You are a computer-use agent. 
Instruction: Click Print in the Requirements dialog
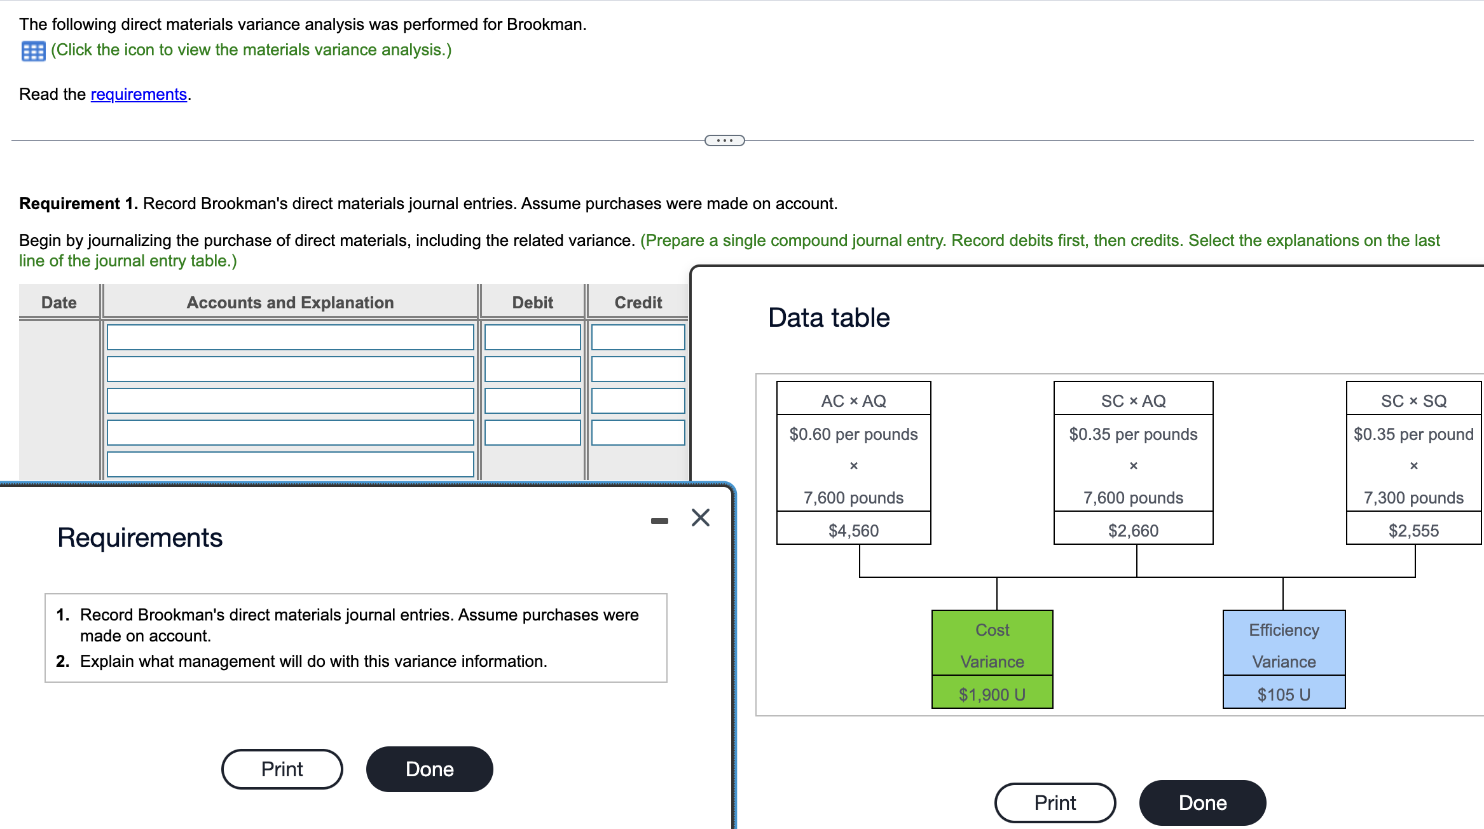point(282,769)
